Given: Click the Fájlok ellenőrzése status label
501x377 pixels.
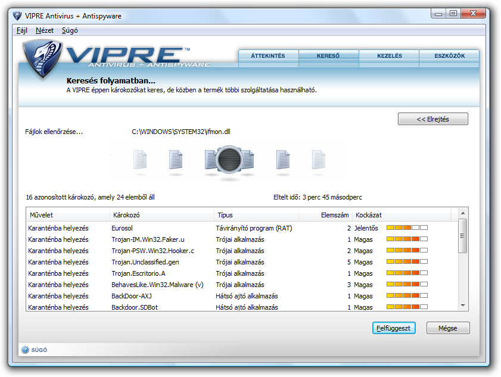Looking at the screenshot, I should tap(54, 132).
